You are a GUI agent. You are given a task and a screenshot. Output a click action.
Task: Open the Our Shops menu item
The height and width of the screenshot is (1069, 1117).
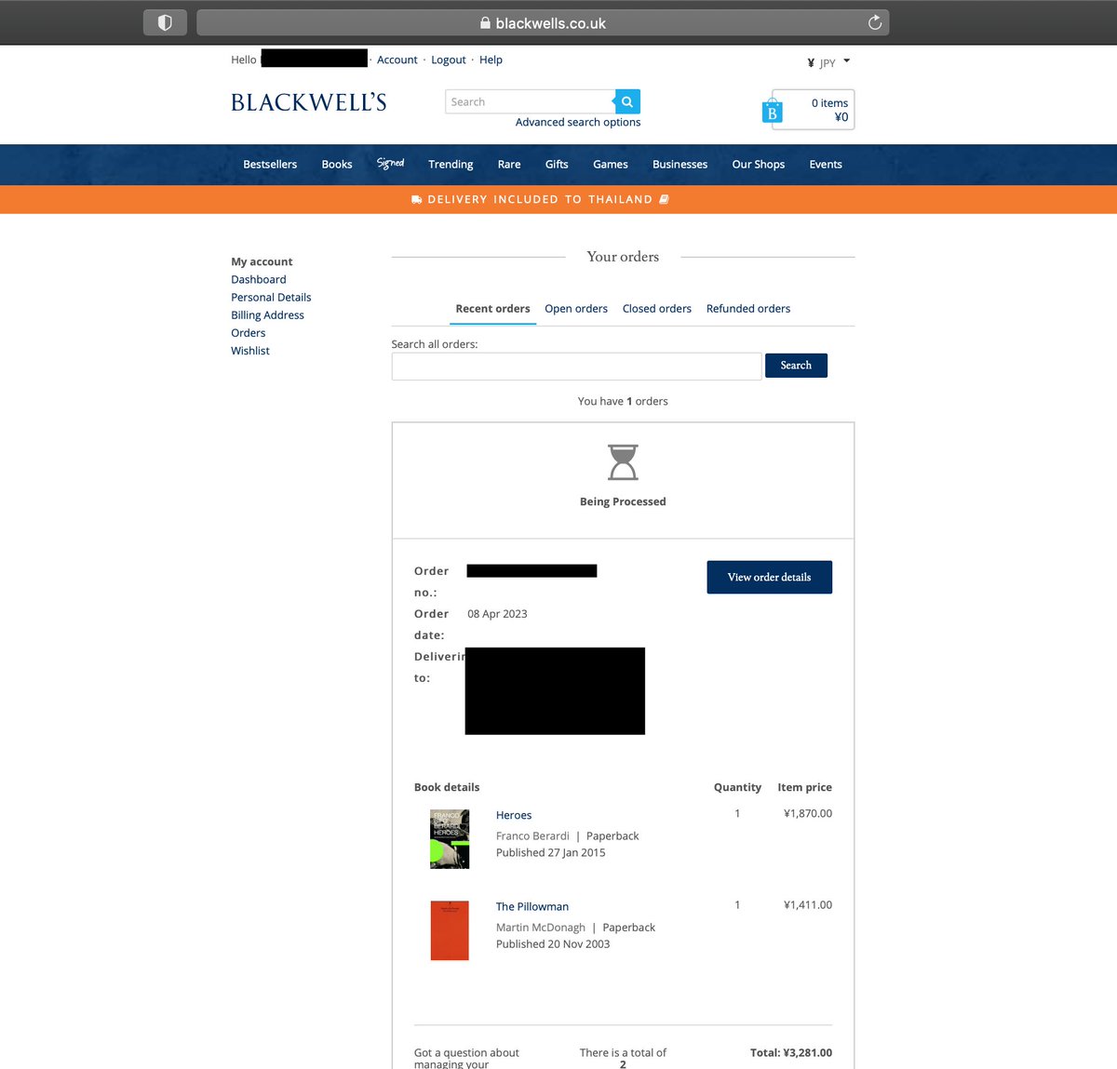[758, 164]
